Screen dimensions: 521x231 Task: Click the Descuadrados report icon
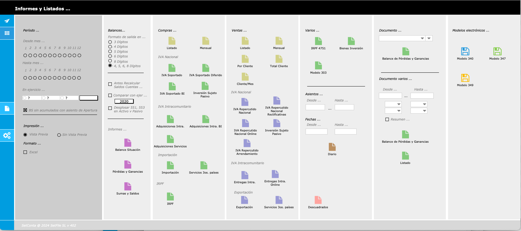pos(318,200)
